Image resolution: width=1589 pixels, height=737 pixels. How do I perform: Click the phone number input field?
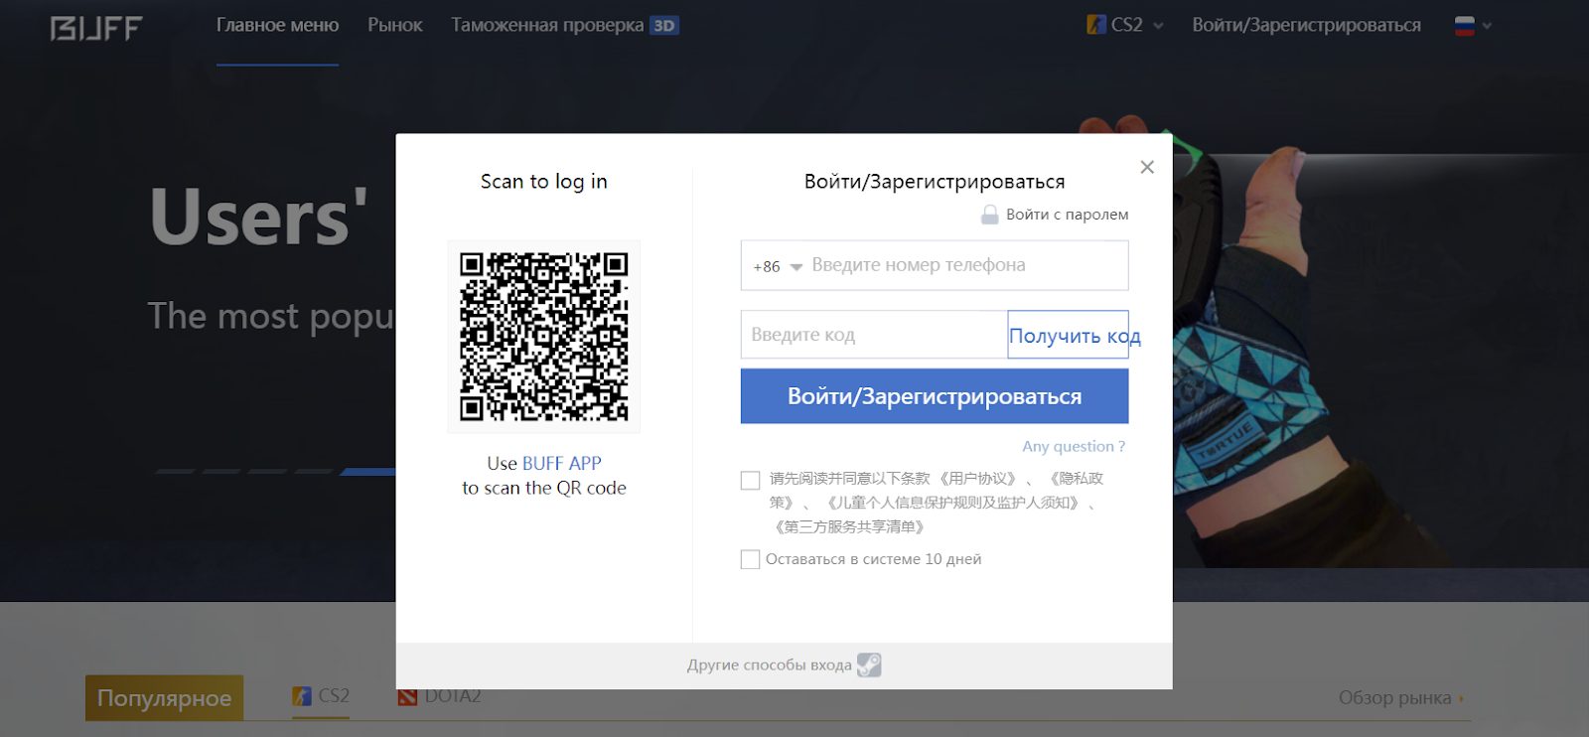click(x=963, y=265)
